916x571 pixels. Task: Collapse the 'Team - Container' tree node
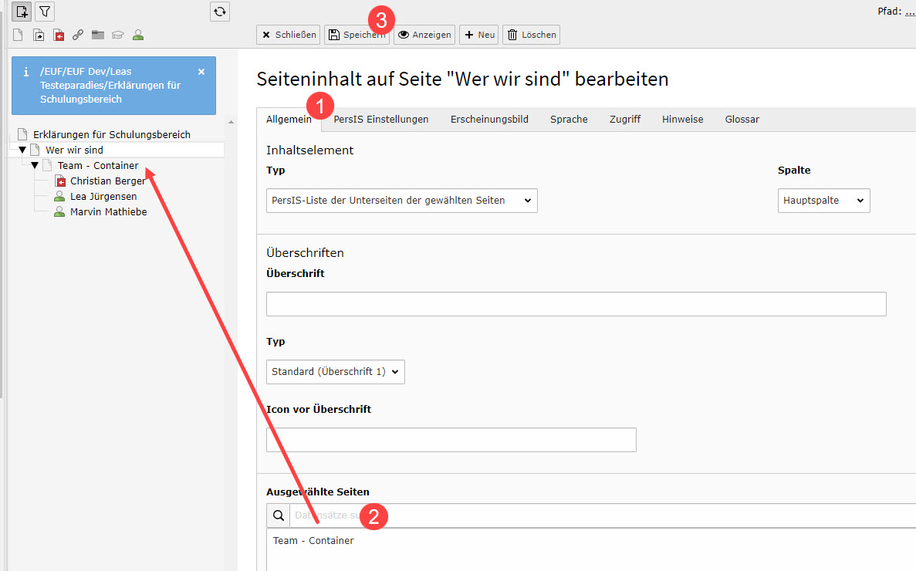(x=35, y=165)
